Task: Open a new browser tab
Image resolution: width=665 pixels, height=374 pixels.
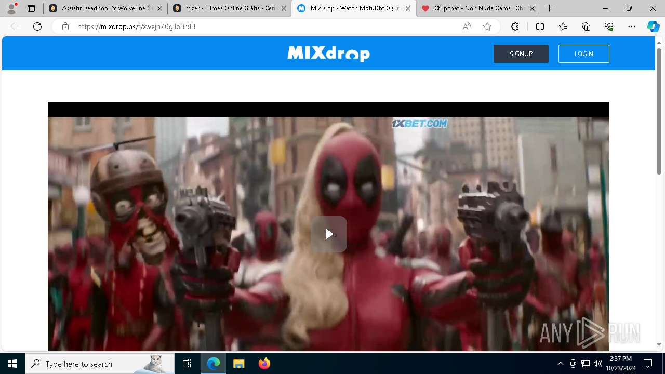Action: coord(549,8)
